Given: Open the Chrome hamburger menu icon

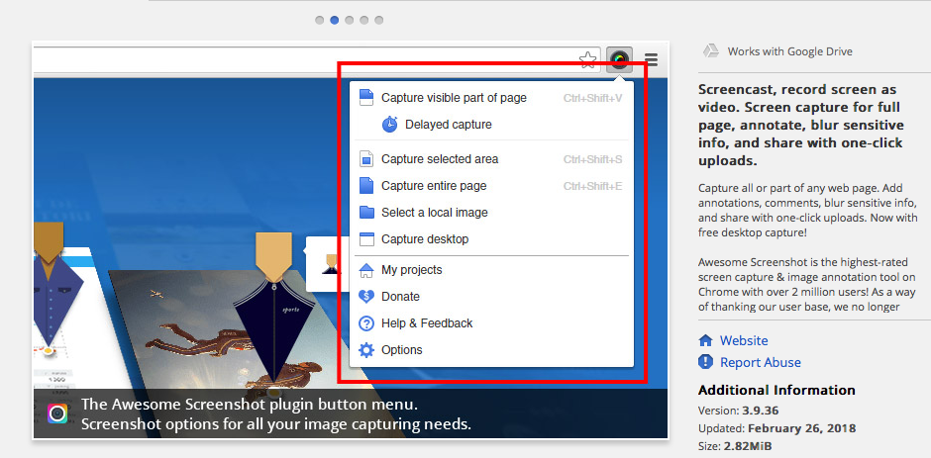Looking at the screenshot, I should (x=651, y=59).
